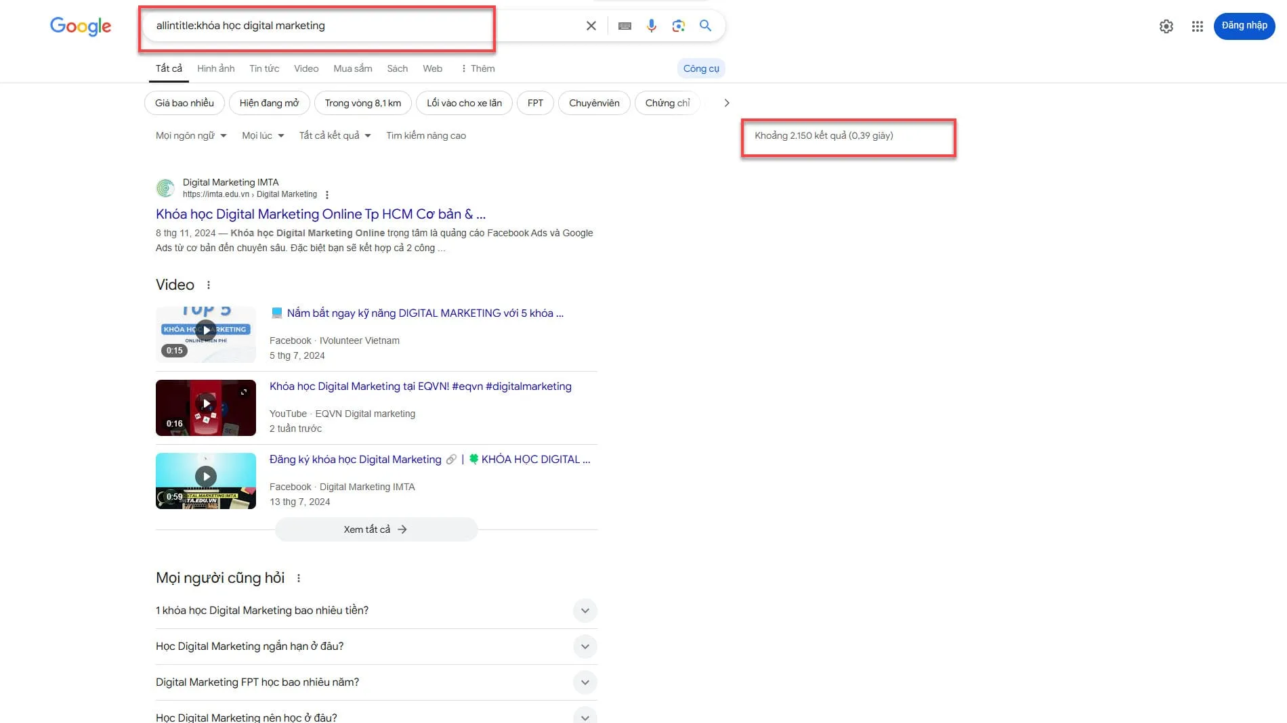
Task: Expand question about Digital Marketing course price
Action: [585, 610]
